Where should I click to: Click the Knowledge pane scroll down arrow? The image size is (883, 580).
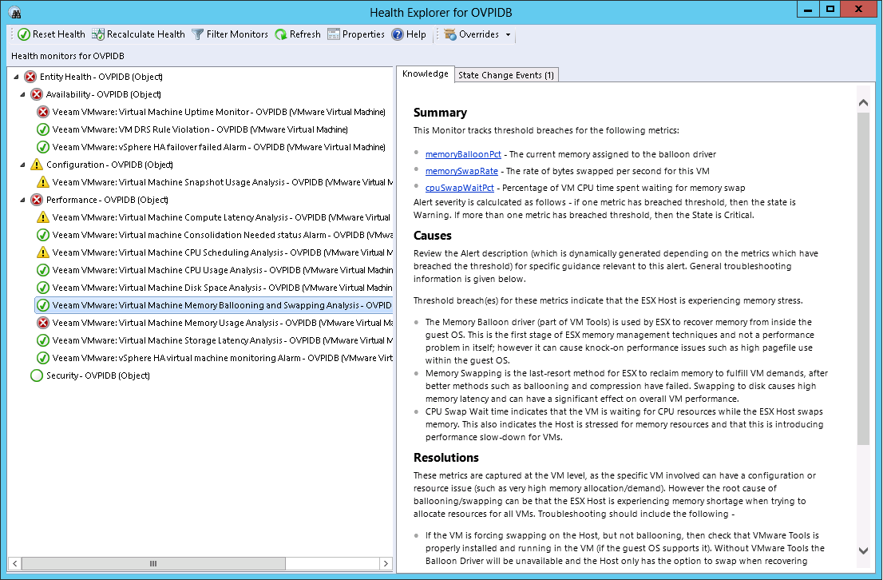(x=863, y=550)
